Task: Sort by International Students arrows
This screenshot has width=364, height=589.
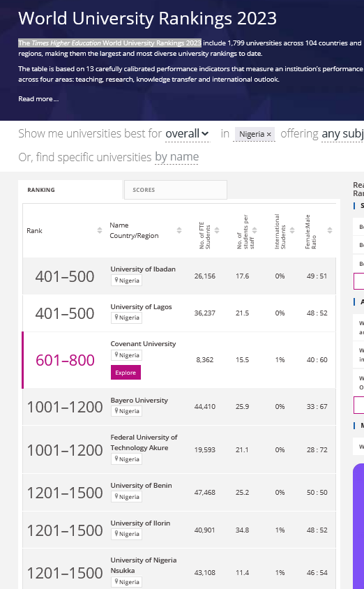Action: tap(292, 230)
